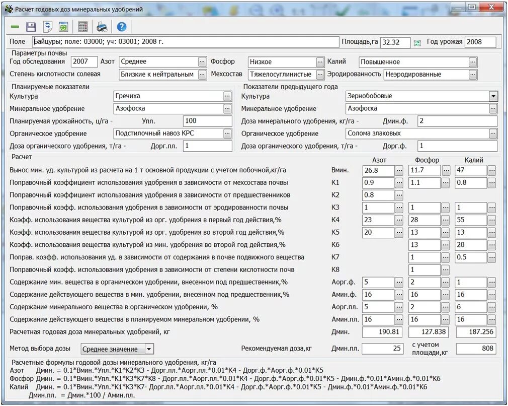Click K4 potassium value 55
The height and width of the screenshot is (406, 508).
(471, 220)
